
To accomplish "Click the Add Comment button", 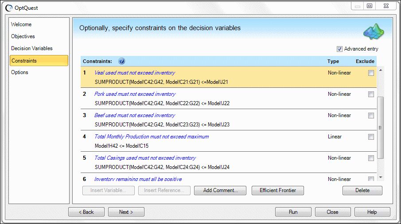I will click(x=220, y=190).
